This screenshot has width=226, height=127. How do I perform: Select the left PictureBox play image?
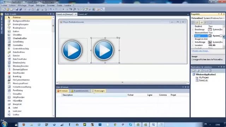click(73, 50)
